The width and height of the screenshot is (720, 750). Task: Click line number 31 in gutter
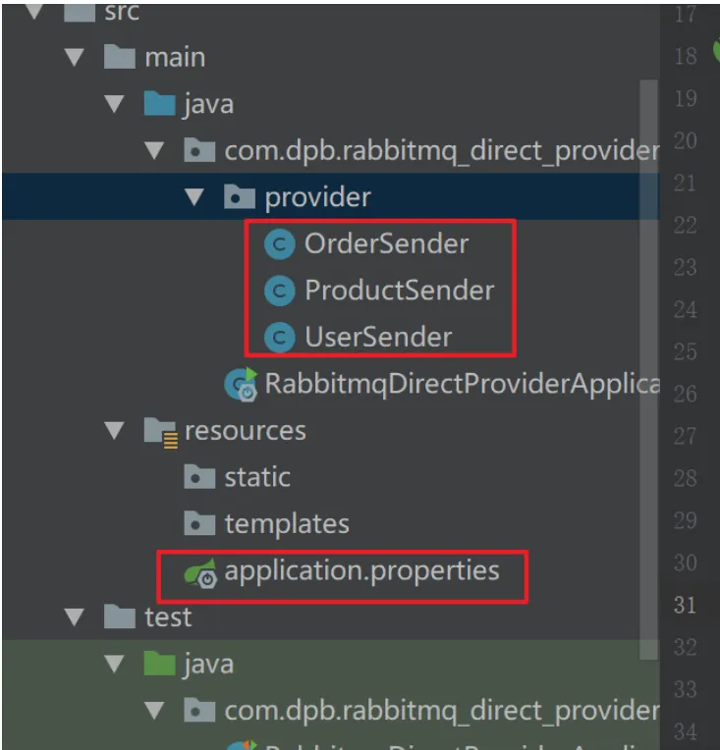[685, 605]
